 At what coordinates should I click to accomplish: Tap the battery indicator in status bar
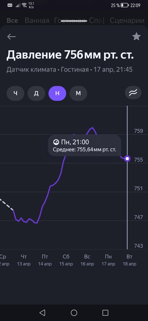point(124,5)
